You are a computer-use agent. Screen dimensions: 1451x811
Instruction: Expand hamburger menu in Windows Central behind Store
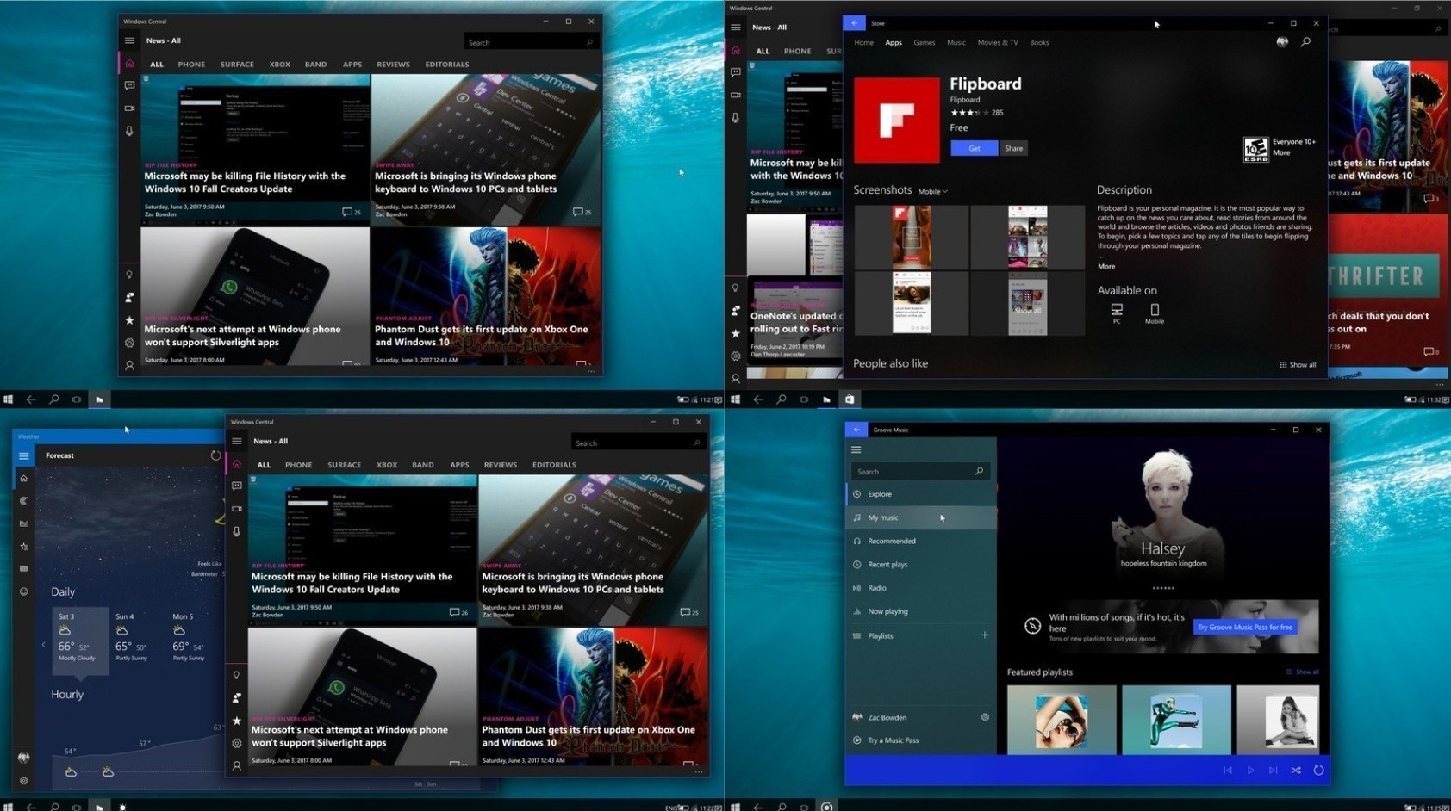point(735,28)
